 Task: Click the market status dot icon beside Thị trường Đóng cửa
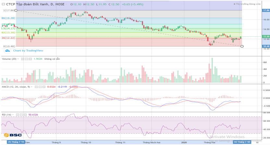click(235, 4)
